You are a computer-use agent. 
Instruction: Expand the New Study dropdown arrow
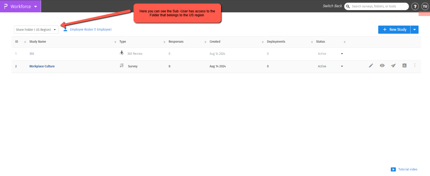[414, 29]
